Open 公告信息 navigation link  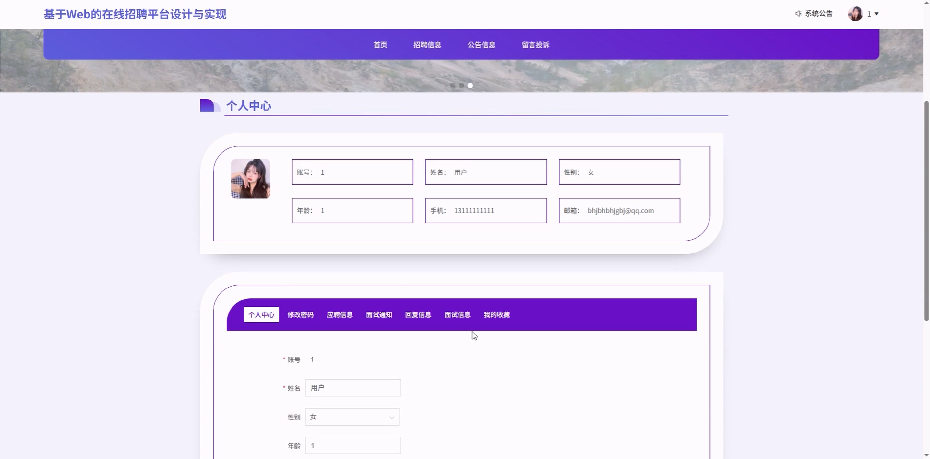click(x=481, y=45)
